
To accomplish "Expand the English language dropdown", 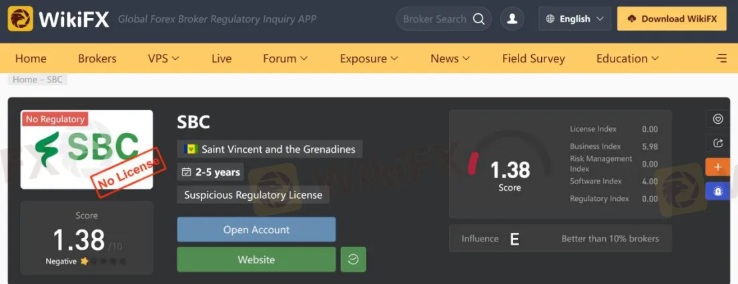I will coord(575,19).
